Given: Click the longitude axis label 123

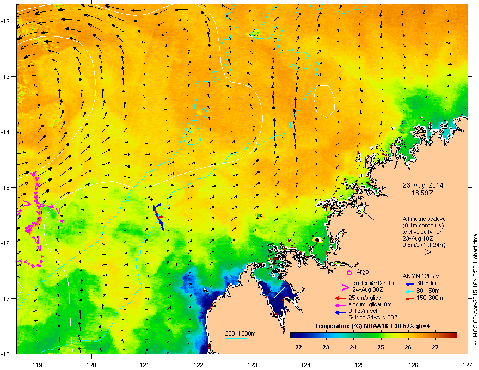Looking at the screenshot, I should click(253, 365).
